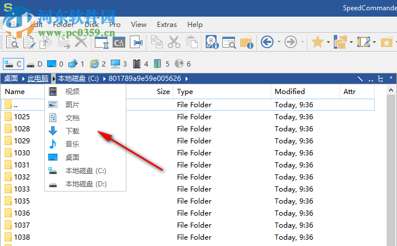Select computer location 3

(119, 64)
